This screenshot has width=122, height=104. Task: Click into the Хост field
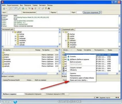14,12
